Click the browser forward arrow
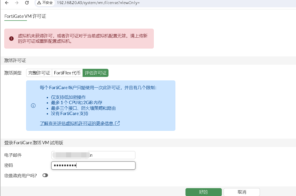This screenshot has height=196, width=296. click(x=17, y=3)
